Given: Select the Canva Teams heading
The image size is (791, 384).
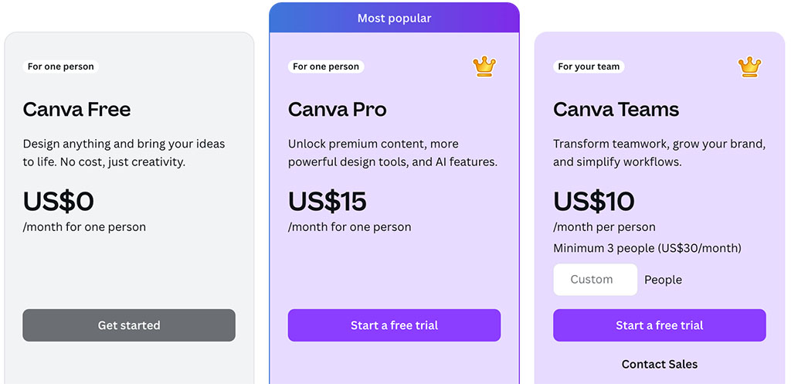Looking at the screenshot, I should click(x=616, y=110).
